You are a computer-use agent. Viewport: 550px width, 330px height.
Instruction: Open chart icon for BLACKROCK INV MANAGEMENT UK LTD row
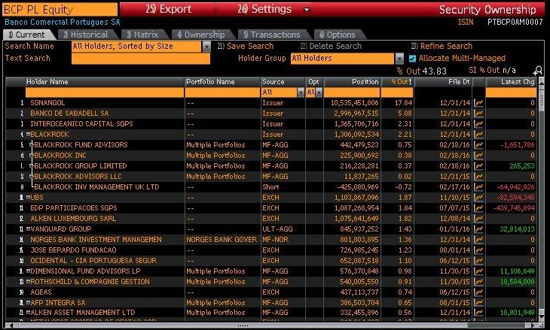(x=478, y=187)
